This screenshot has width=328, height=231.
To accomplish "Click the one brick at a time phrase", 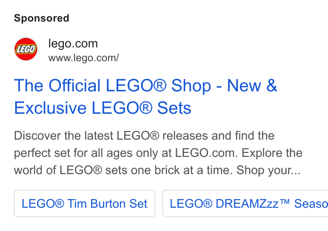I will tap(182, 170).
